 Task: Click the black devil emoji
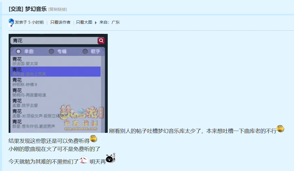tap(111, 158)
